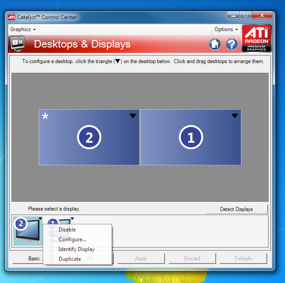Open the Graphics menu
285x283 pixels.
[x=23, y=29]
